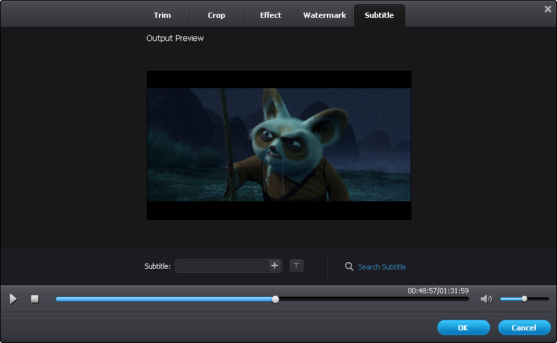Viewport: 557px width, 343px height.
Task: Play the video preview
Action: [x=13, y=299]
